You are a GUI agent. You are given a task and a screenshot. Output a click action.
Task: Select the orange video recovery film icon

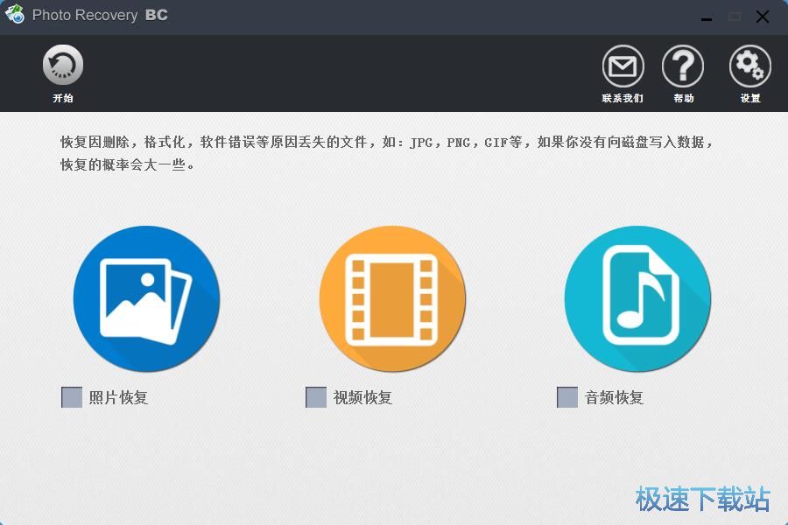(392, 299)
